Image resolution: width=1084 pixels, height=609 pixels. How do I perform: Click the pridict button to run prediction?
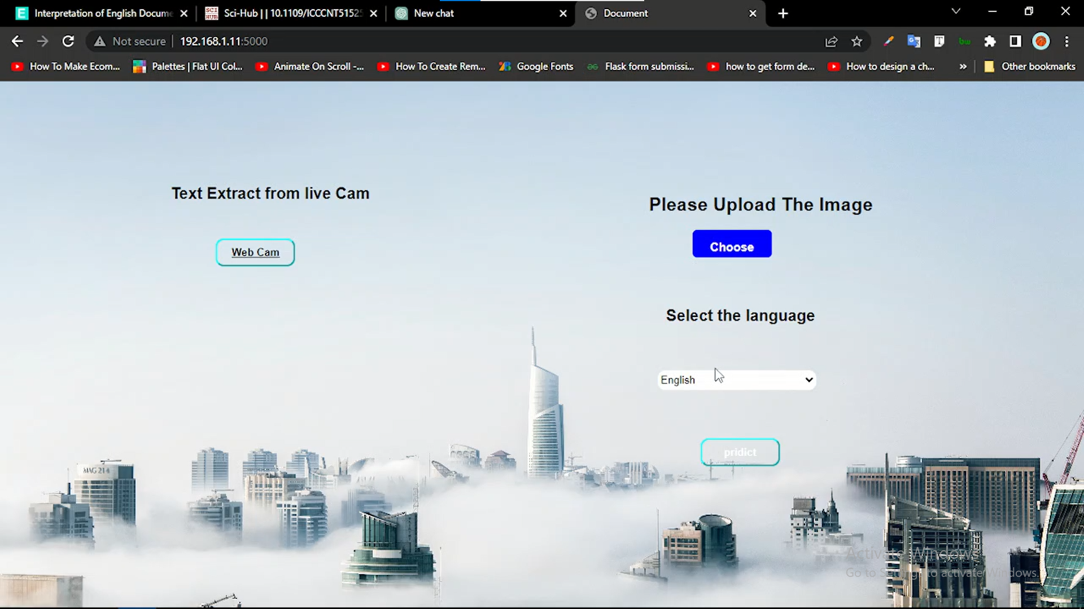point(740,452)
